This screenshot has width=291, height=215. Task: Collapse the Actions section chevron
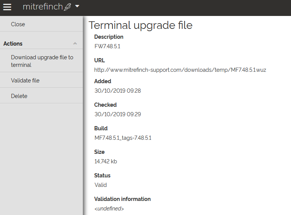pos(75,44)
